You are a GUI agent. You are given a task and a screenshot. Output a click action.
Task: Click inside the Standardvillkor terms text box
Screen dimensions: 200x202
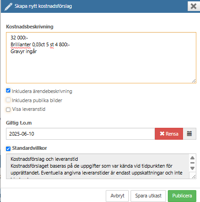click(x=97, y=166)
